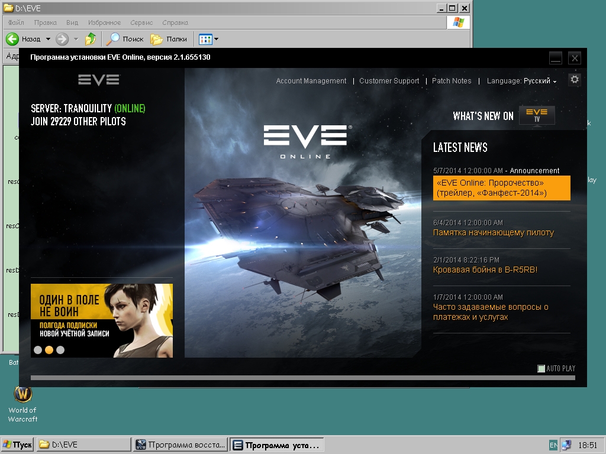
Task: Open the Файл menu in Explorer
Action: tap(16, 22)
